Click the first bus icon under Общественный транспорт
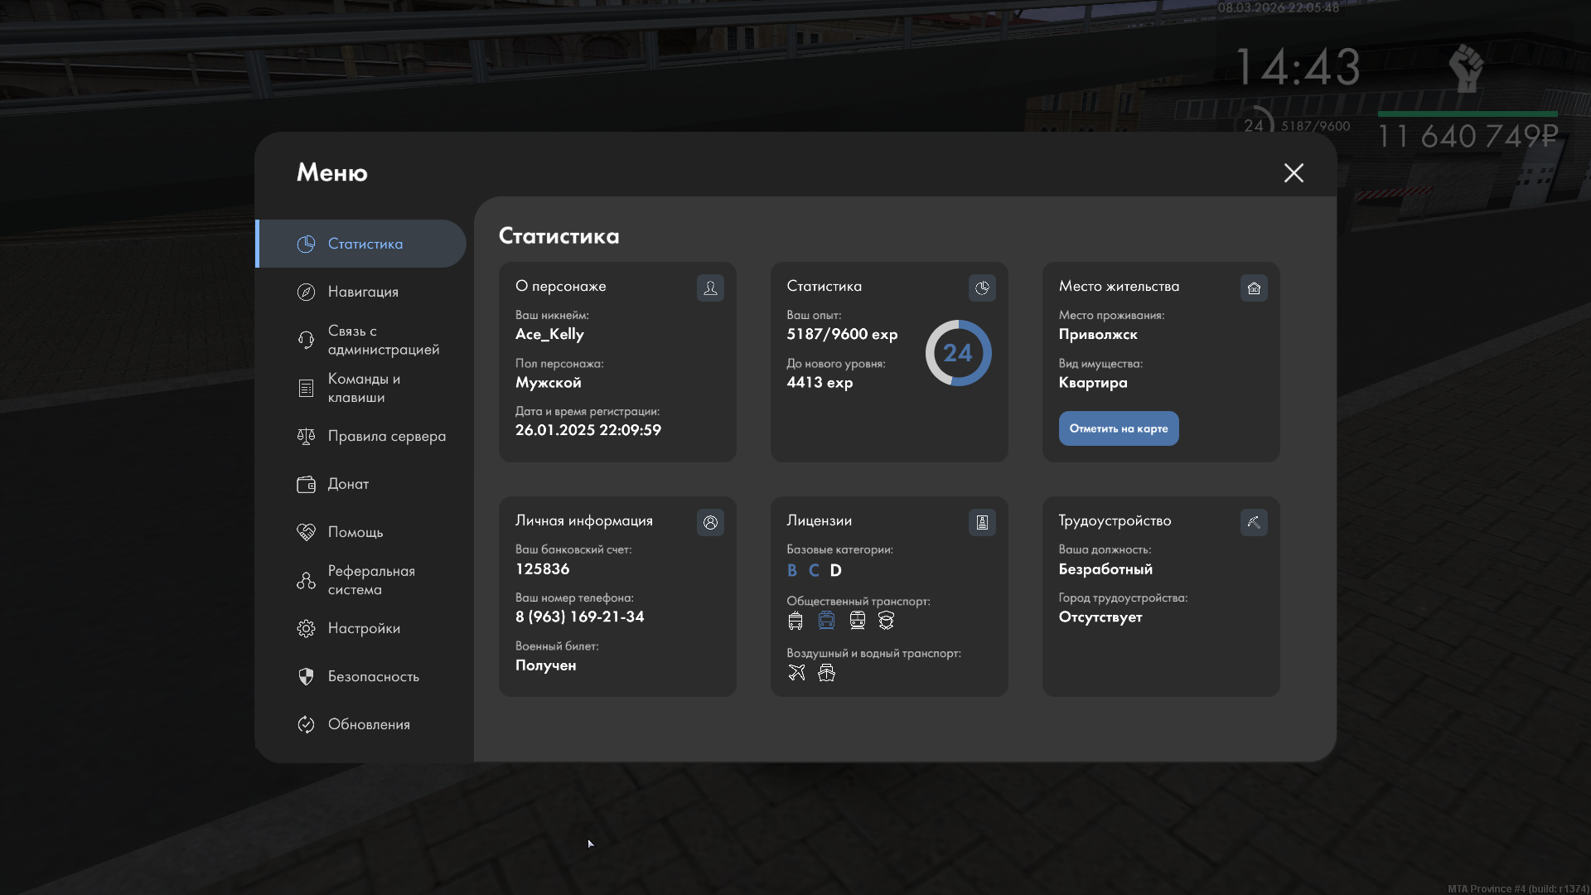 coord(795,620)
